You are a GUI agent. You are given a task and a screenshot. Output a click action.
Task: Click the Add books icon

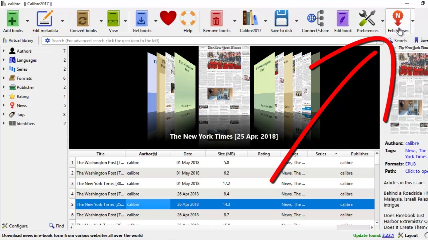coord(13,18)
